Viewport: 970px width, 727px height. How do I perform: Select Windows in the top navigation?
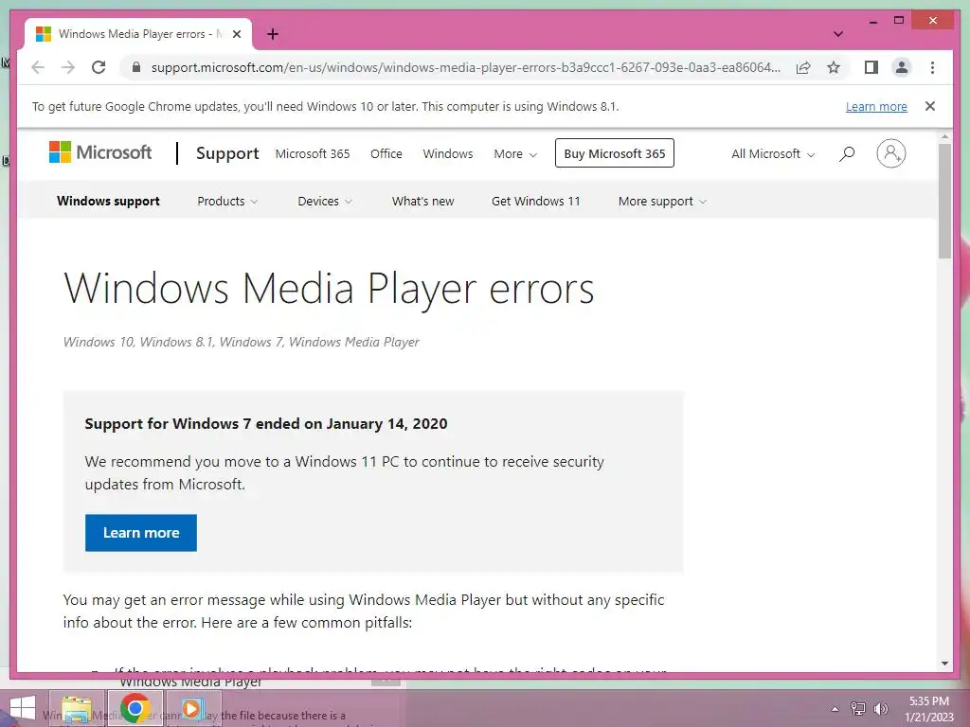[x=448, y=153]
